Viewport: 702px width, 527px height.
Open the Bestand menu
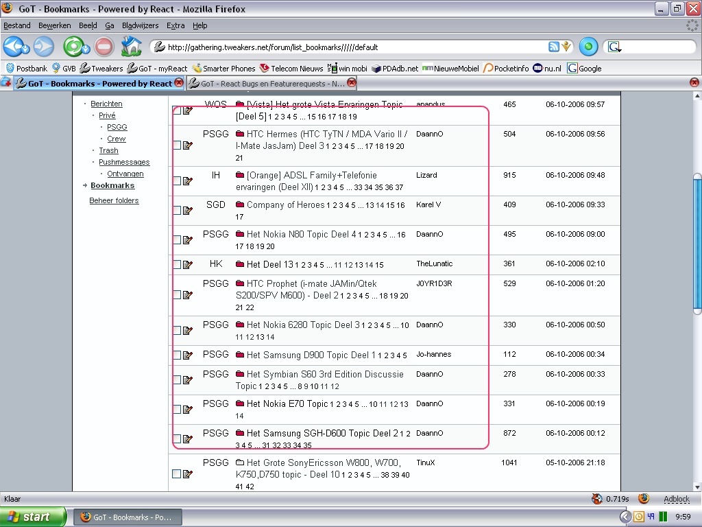point(17,25)
